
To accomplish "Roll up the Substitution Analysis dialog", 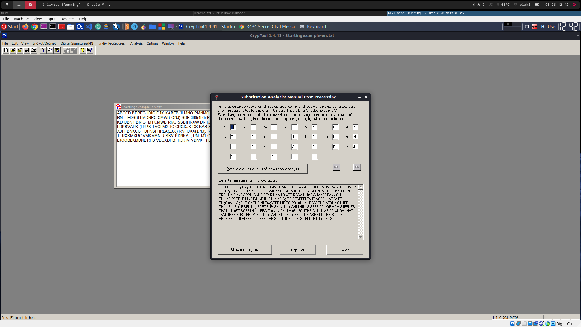I will (x=359, y=97).
